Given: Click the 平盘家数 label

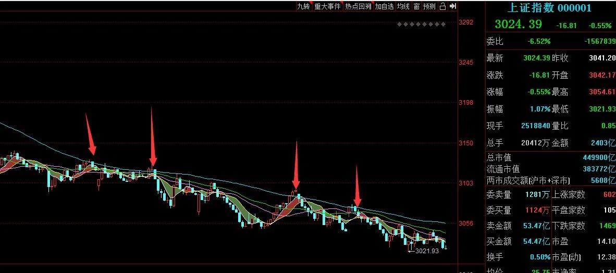Looking at the screenshot, I should click(568, 210).
